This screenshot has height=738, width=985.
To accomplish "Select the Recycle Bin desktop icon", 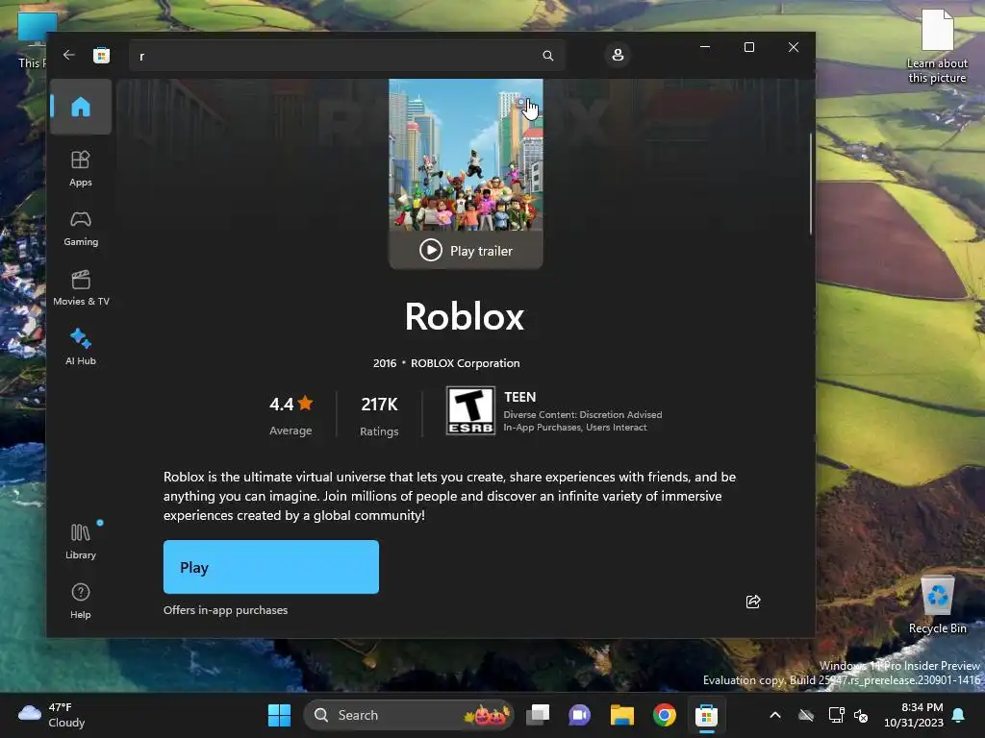I will pyautogui.click(x=938, y=605).
